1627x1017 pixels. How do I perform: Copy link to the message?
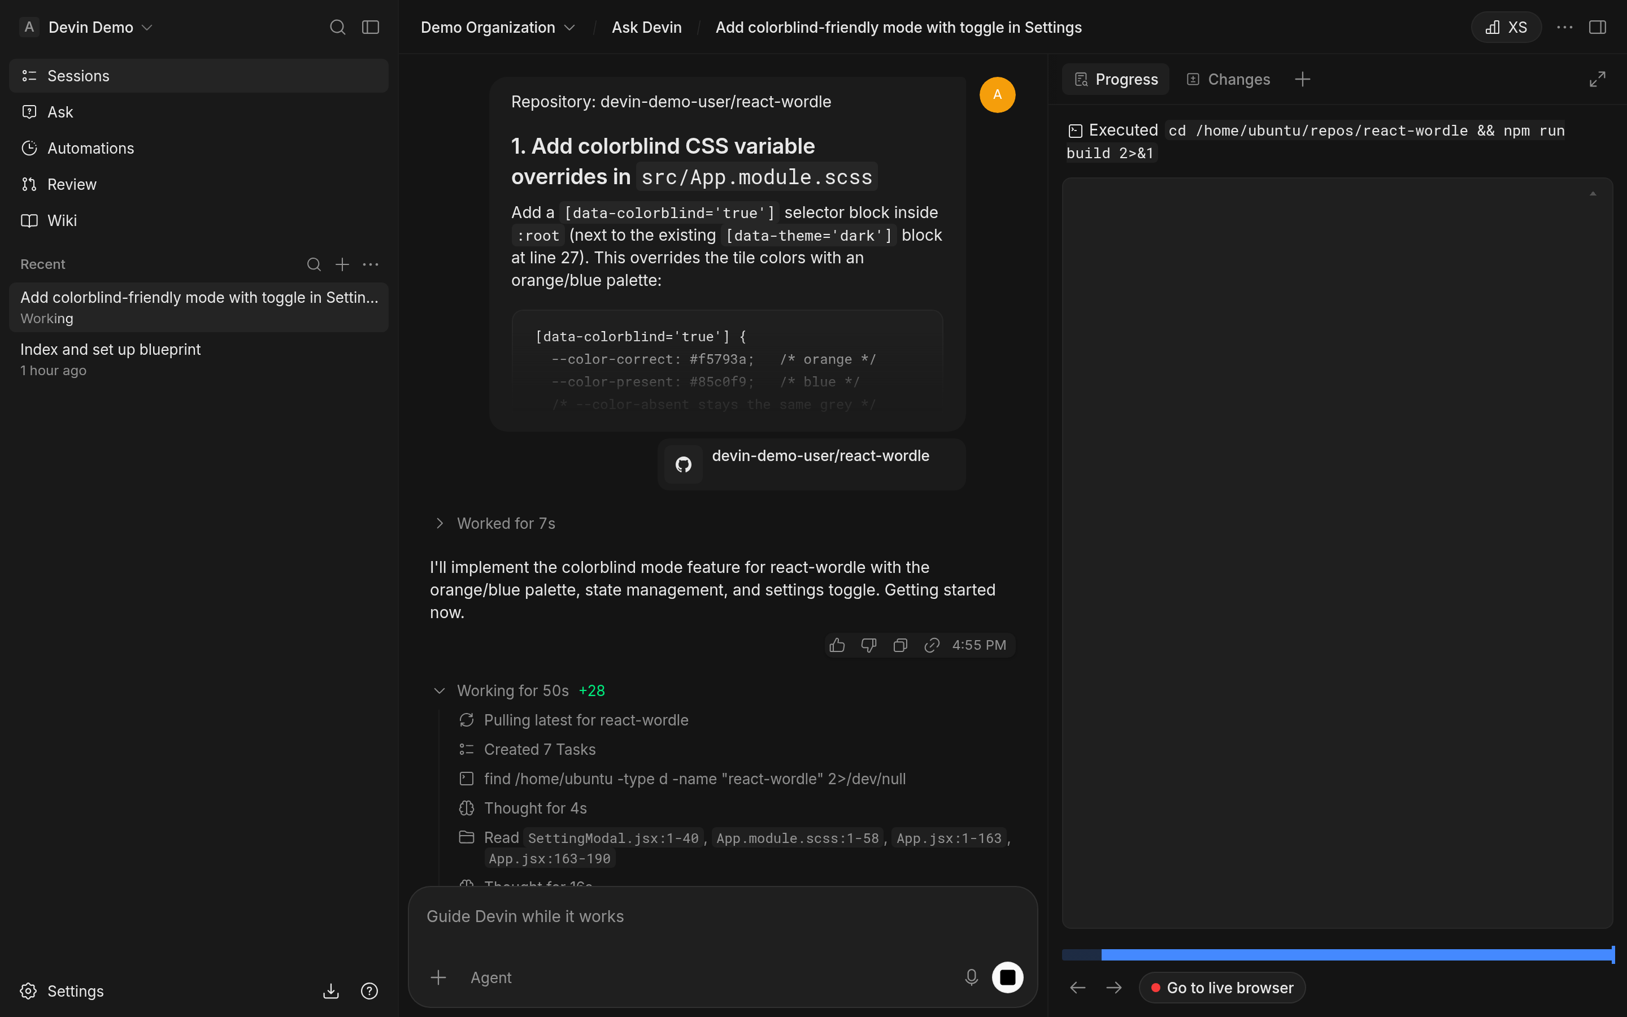coord(932,645)
